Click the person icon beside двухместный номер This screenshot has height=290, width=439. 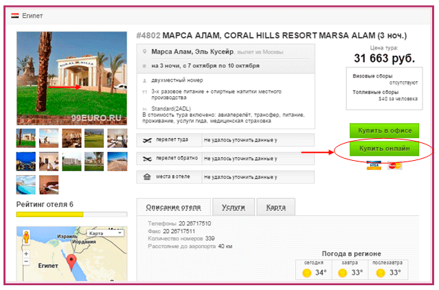coord(144,81)
